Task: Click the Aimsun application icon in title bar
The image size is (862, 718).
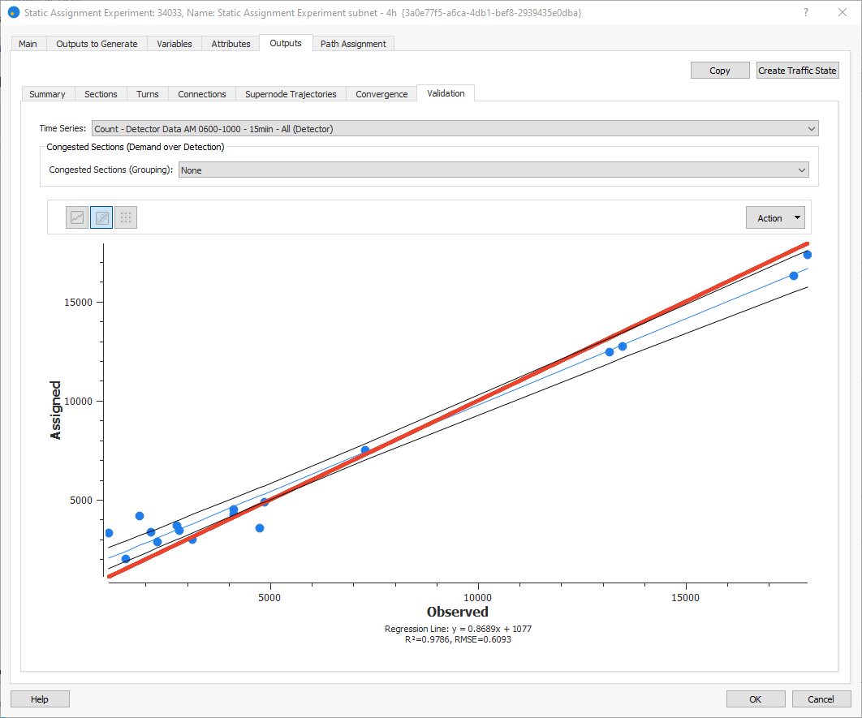Action: coord(13,13)
